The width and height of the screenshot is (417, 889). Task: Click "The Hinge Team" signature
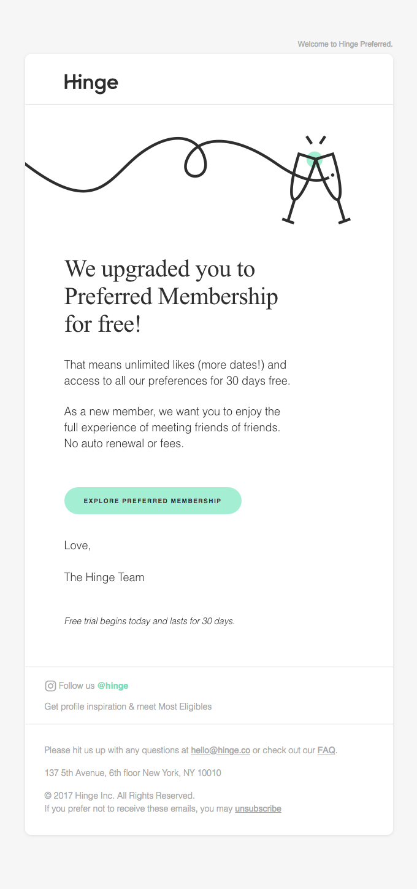pos(104,577)
